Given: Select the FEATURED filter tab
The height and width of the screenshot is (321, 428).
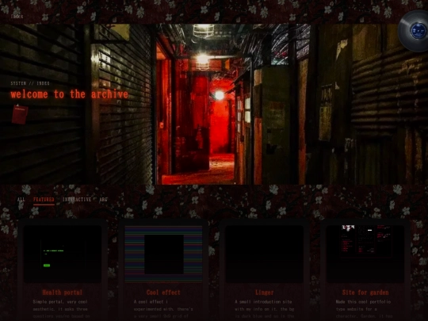Looking at the screenshot, I should tap(44, 200).
